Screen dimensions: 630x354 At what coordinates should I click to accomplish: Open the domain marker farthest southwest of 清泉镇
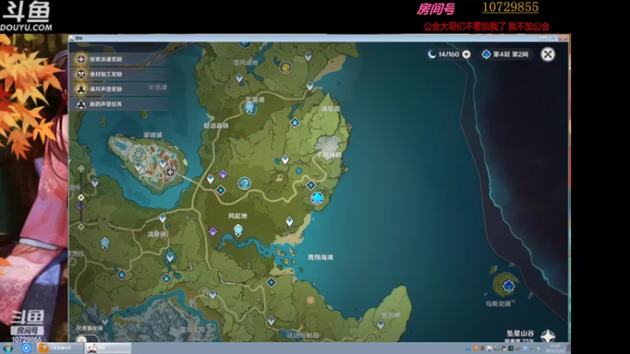122,275
